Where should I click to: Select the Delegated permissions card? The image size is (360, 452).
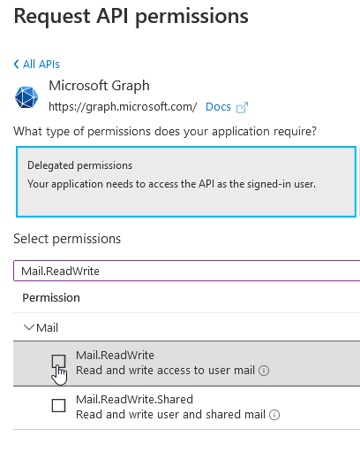click(x=186, y=181)
